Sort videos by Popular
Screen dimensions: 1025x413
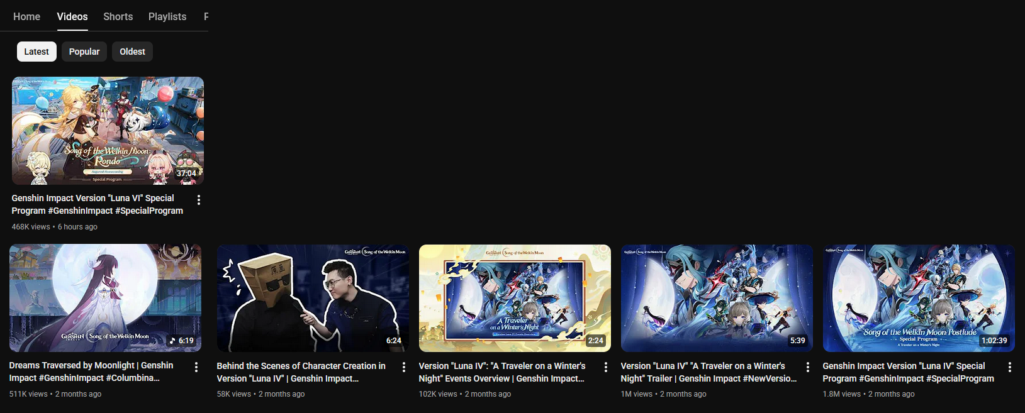[x=84, y=52]
